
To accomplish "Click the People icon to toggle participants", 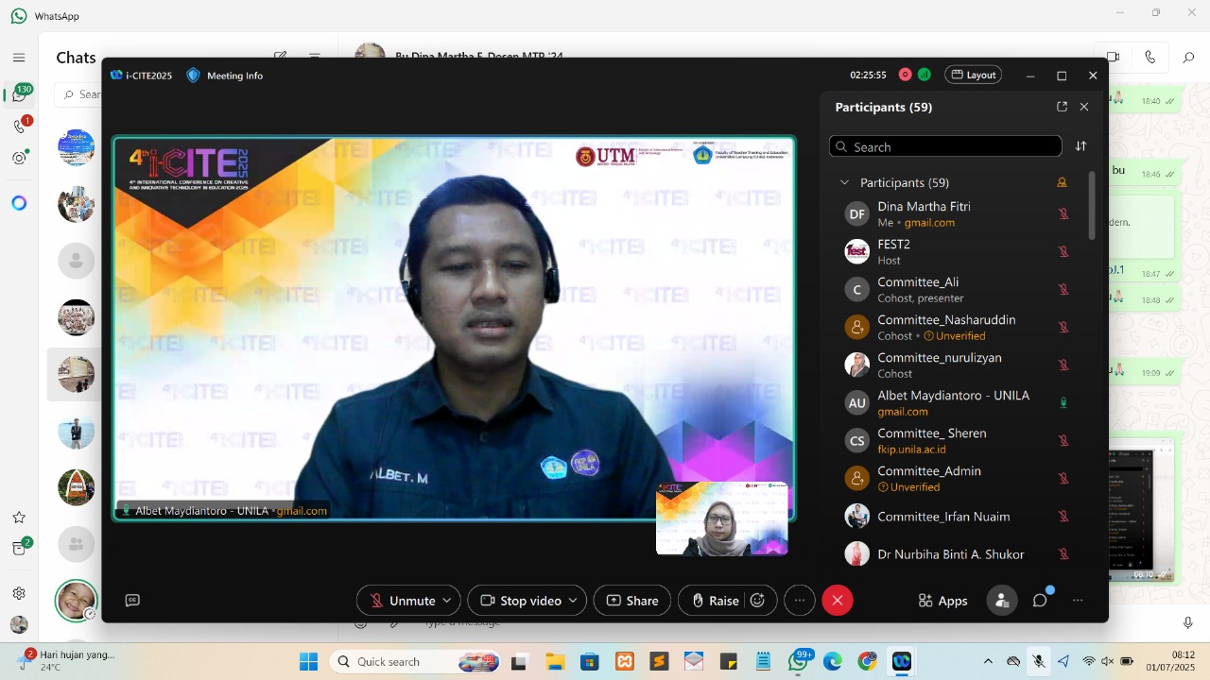I will 1001,600.
